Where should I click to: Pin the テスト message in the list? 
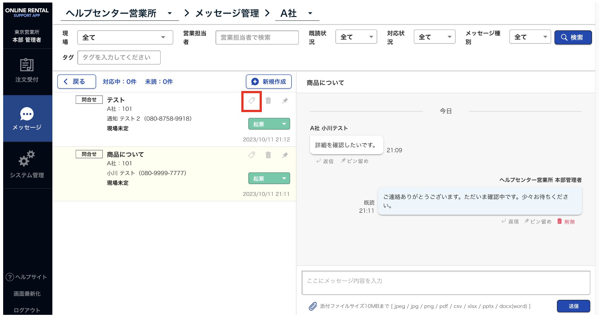(x=285, y=101)
